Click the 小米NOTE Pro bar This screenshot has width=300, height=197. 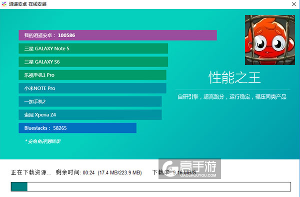(92, 88)
